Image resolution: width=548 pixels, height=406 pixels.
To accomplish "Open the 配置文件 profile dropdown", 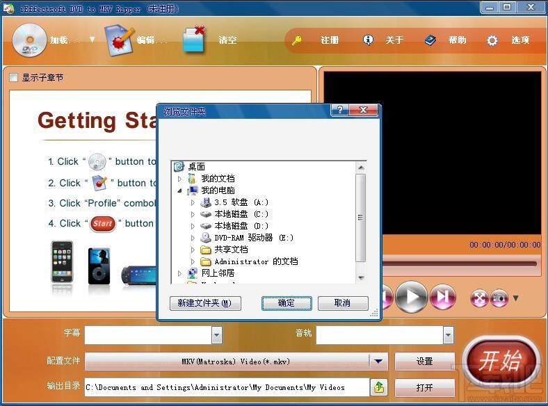I will point(378,362).
